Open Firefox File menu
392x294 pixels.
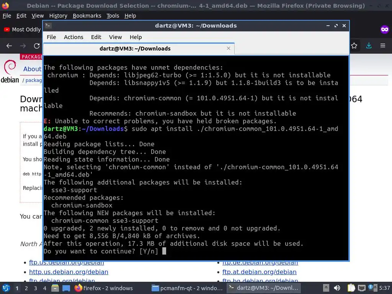coord(7,16)
